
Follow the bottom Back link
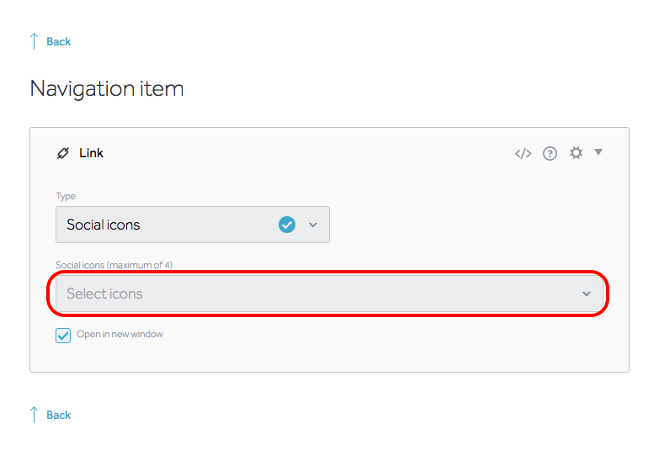[58, 416]
